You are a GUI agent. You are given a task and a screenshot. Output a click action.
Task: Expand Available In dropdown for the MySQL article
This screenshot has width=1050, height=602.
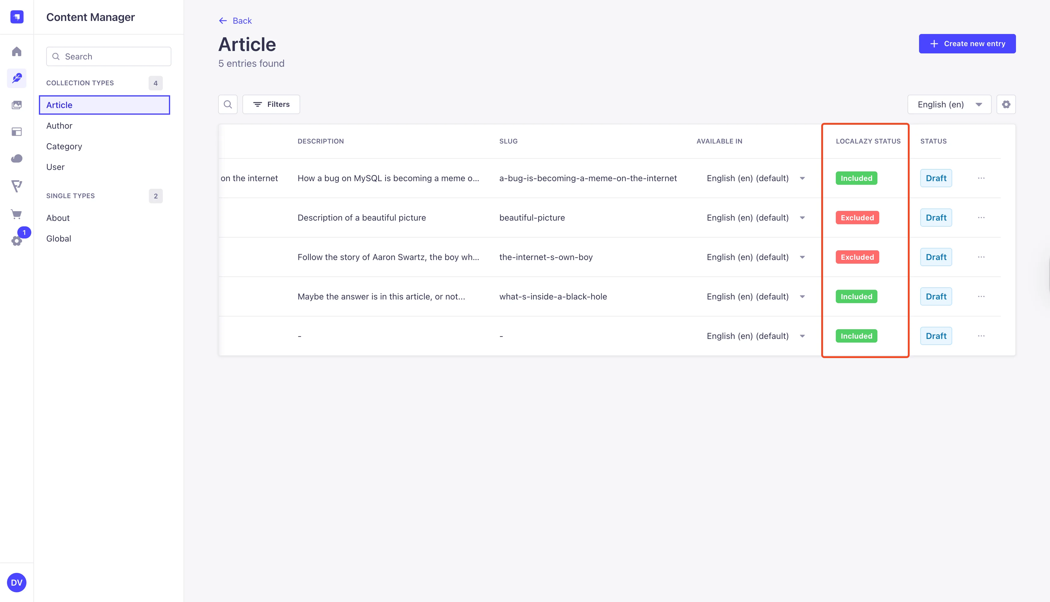coord(802,178)
